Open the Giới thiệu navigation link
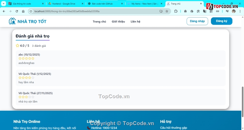The width and height of the screenshot is (244, 130). 118,22
